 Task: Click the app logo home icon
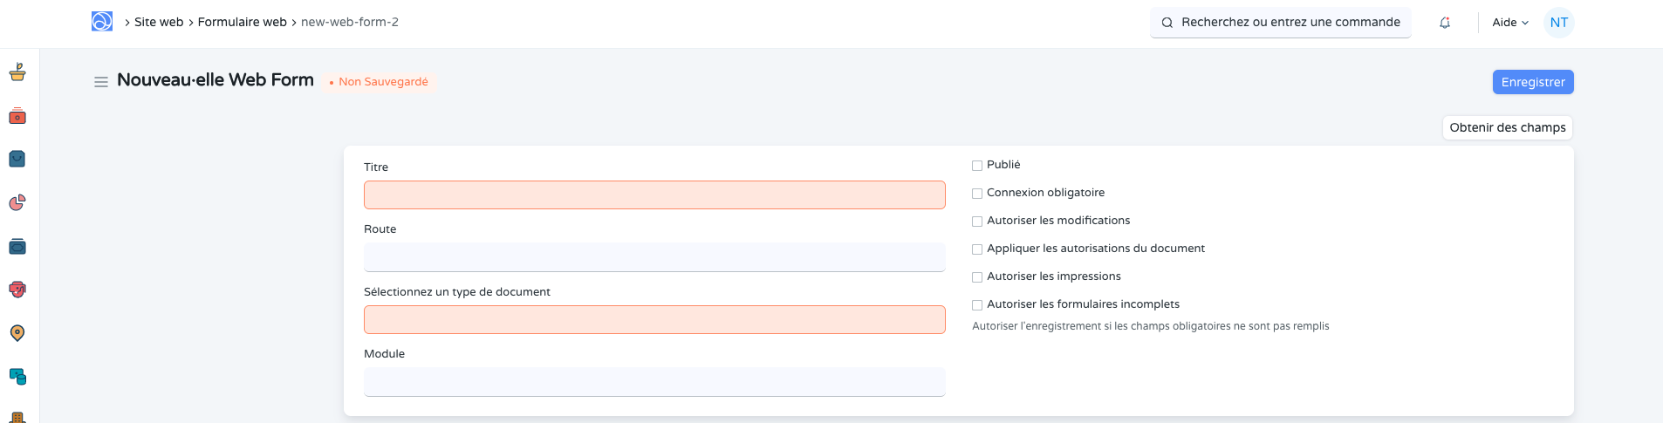point(102,22)
